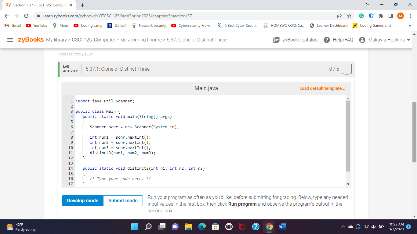Open the YouTube bookmark
The width and height of the screenshot is (417, 234).
37,26
